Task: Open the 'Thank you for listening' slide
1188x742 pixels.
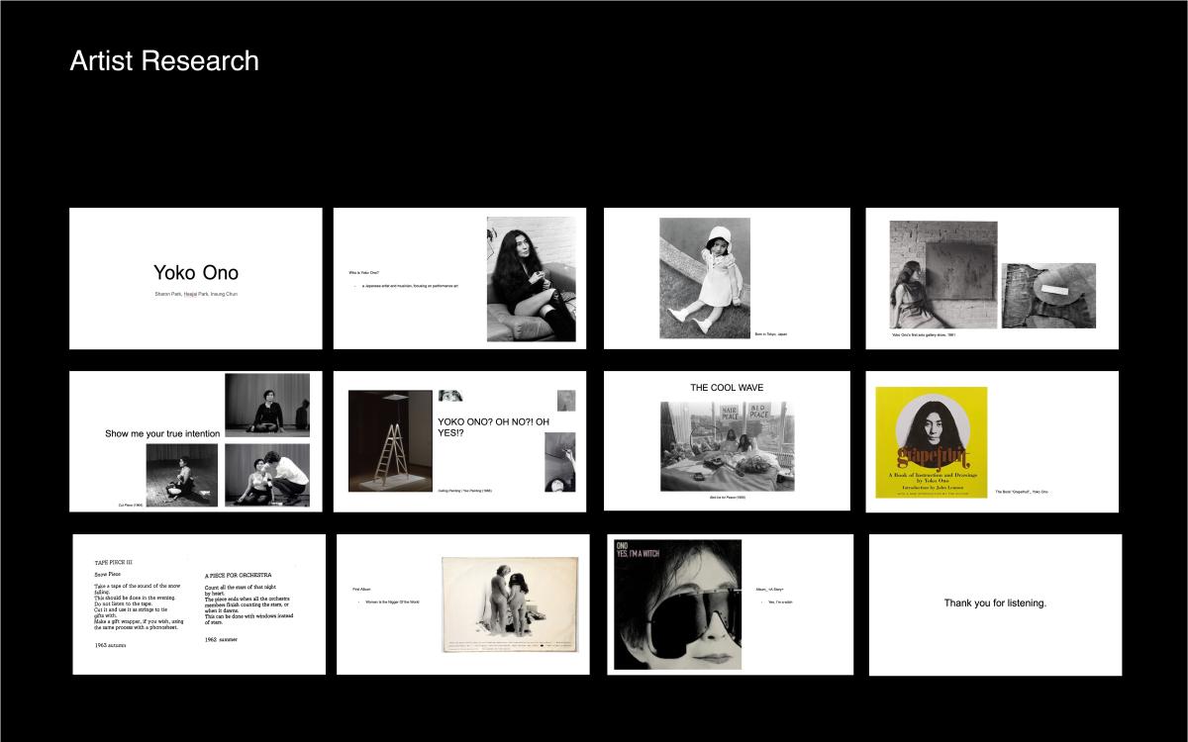Action: point(995,603)
